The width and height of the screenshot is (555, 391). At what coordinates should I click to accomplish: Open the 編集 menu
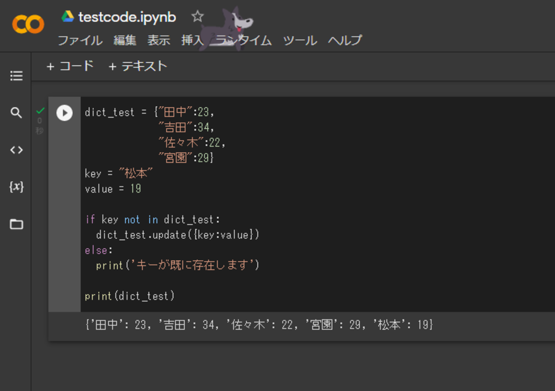125,40
